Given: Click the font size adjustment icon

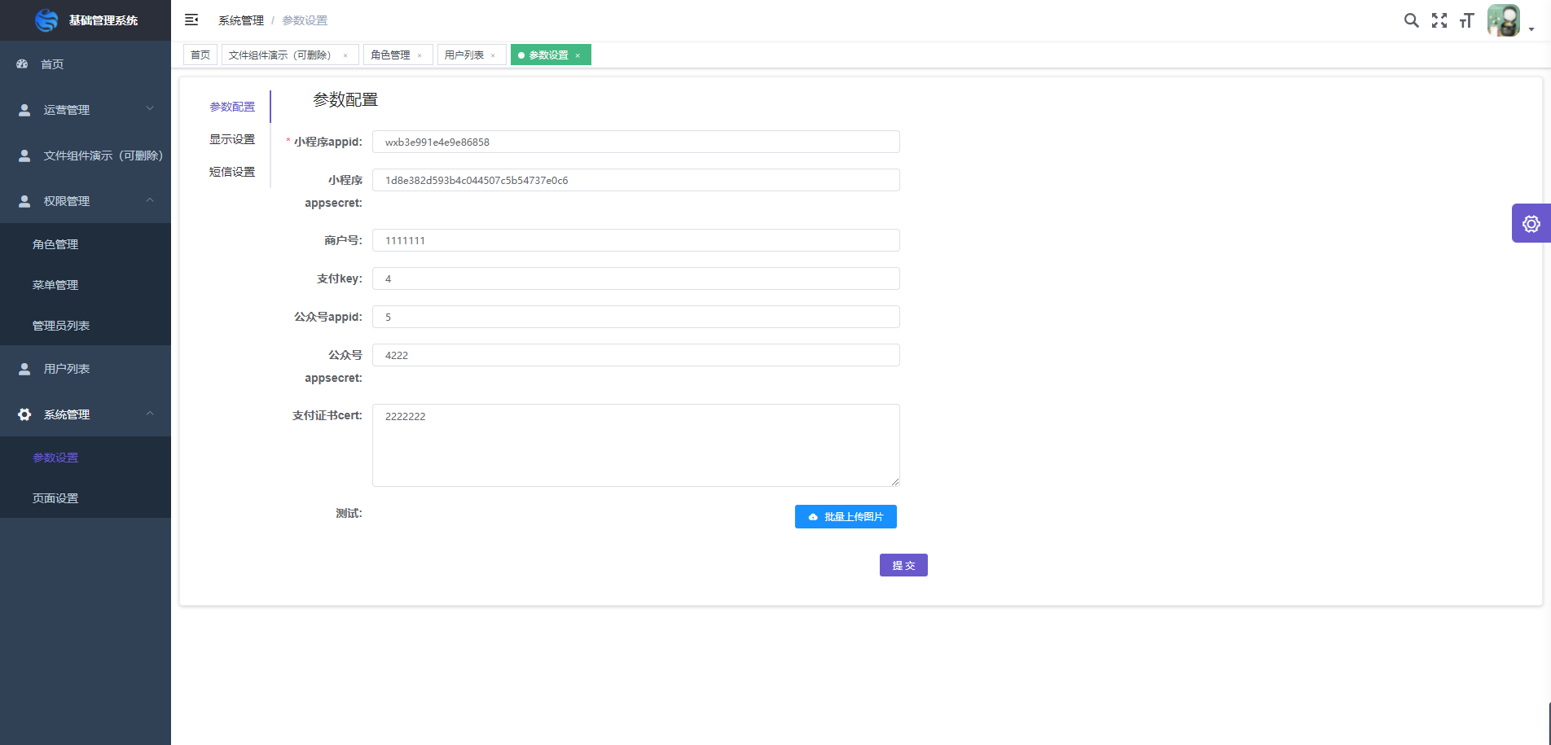Looking at the screenshot, I should coord(1466,20).
